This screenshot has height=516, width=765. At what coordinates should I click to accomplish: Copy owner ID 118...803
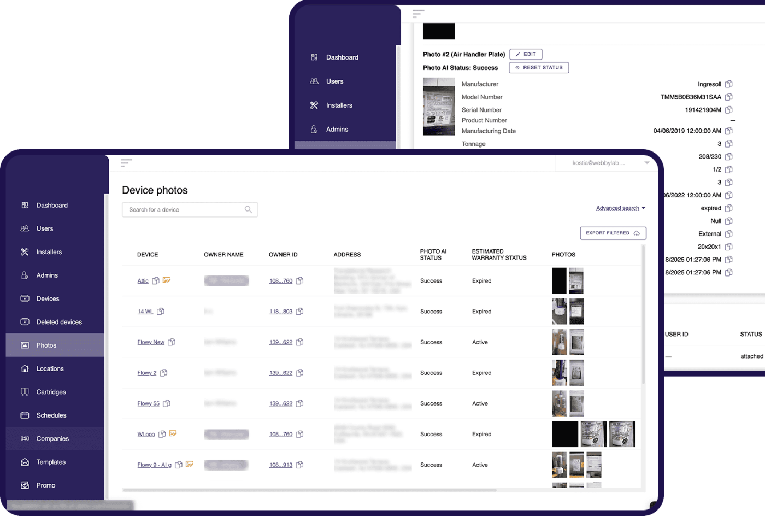coord(299,312)
